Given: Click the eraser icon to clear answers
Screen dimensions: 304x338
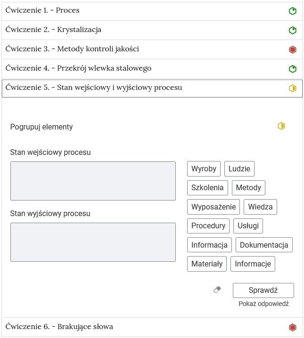Looking at the screenshot, I should click(217, 290).
